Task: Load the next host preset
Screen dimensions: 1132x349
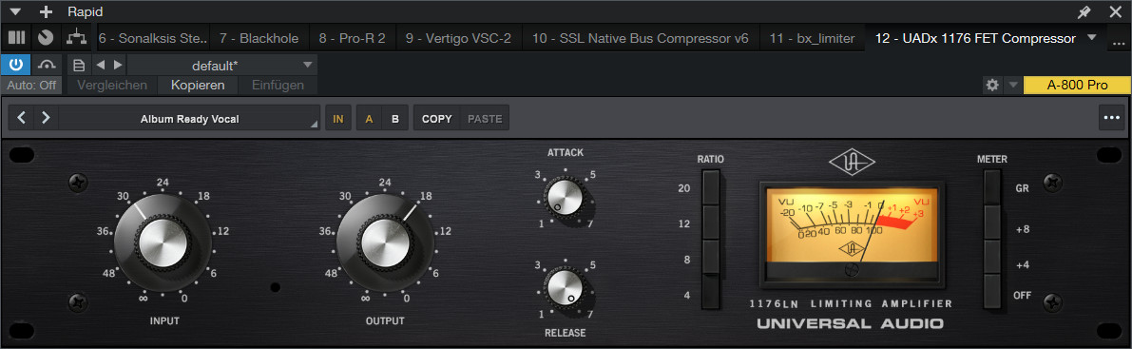Action: (x=119, y=65)
